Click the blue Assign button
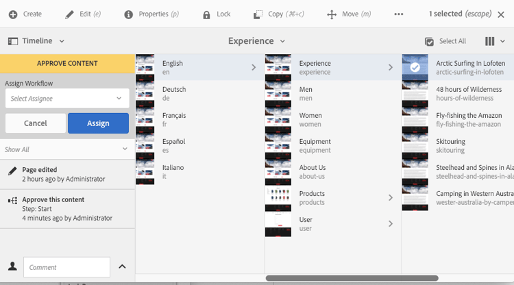The height and width of the screenshot is (285, 514). click(x=98, y=123)
